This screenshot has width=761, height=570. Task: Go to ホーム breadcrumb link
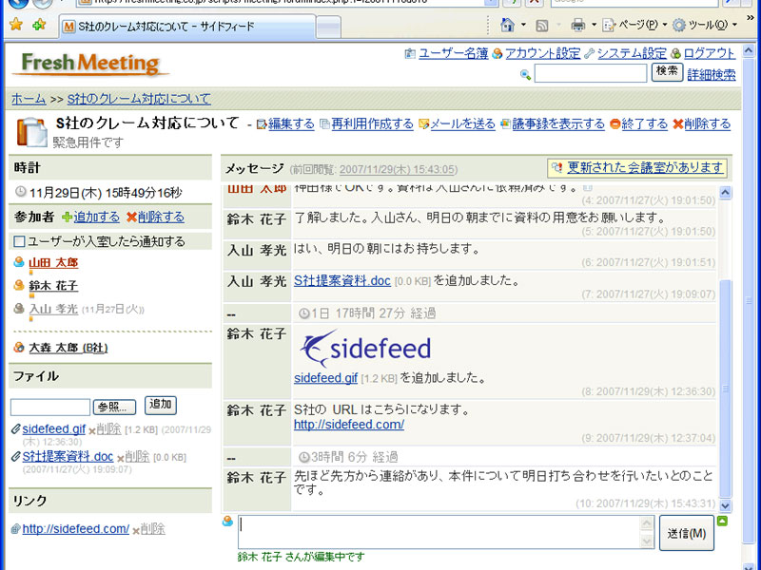29,99
